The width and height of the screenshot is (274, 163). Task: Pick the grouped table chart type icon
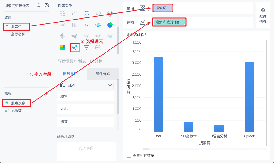click(x=62, y=14)
